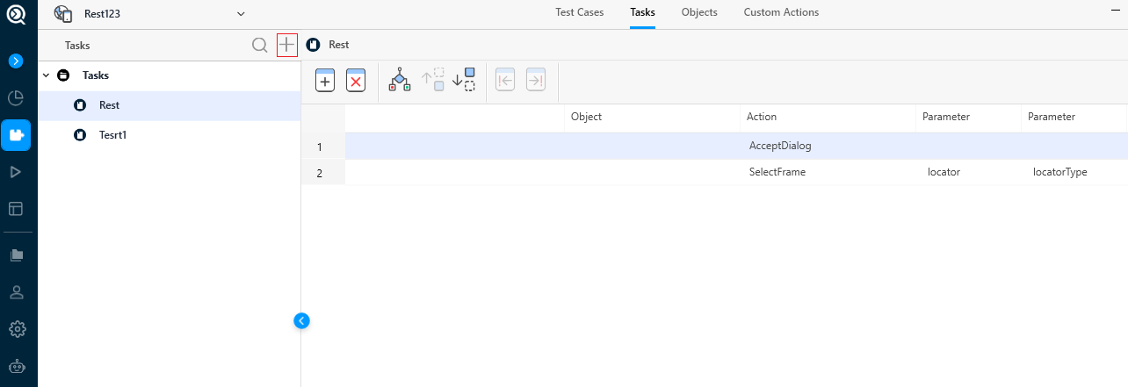Click the plus icon to add task
The image size is (1128, 387).
click(287, 45)
